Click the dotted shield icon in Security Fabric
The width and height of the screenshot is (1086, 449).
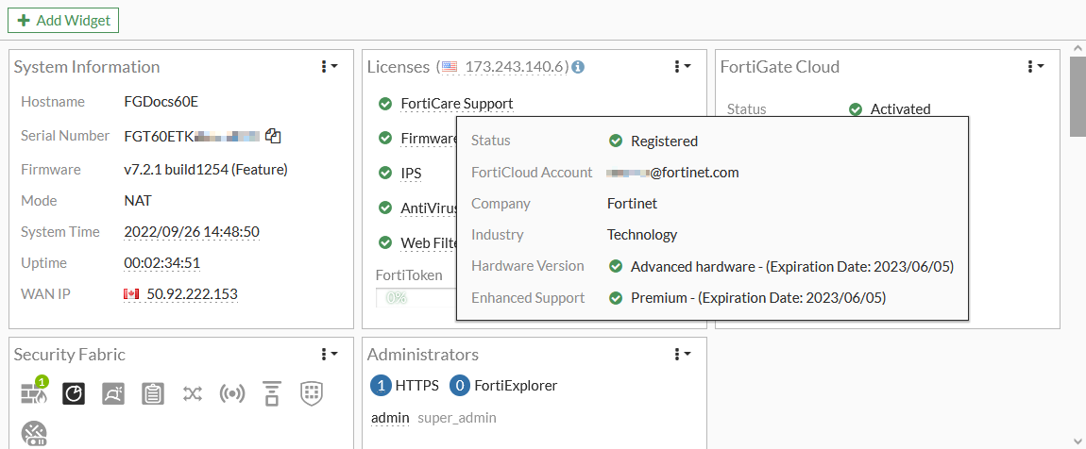(312, 393)
